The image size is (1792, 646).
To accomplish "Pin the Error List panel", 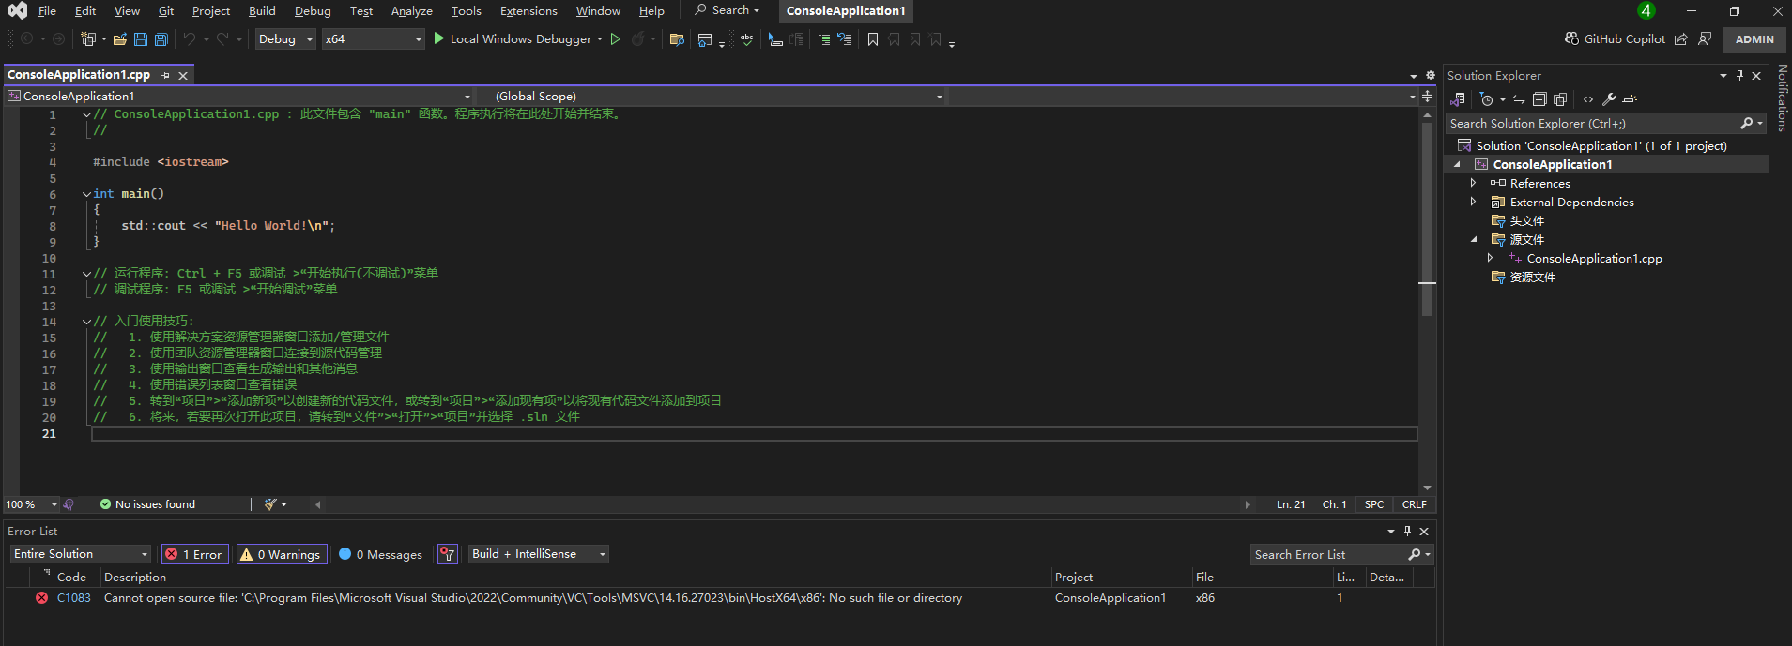I will 1407,531.
